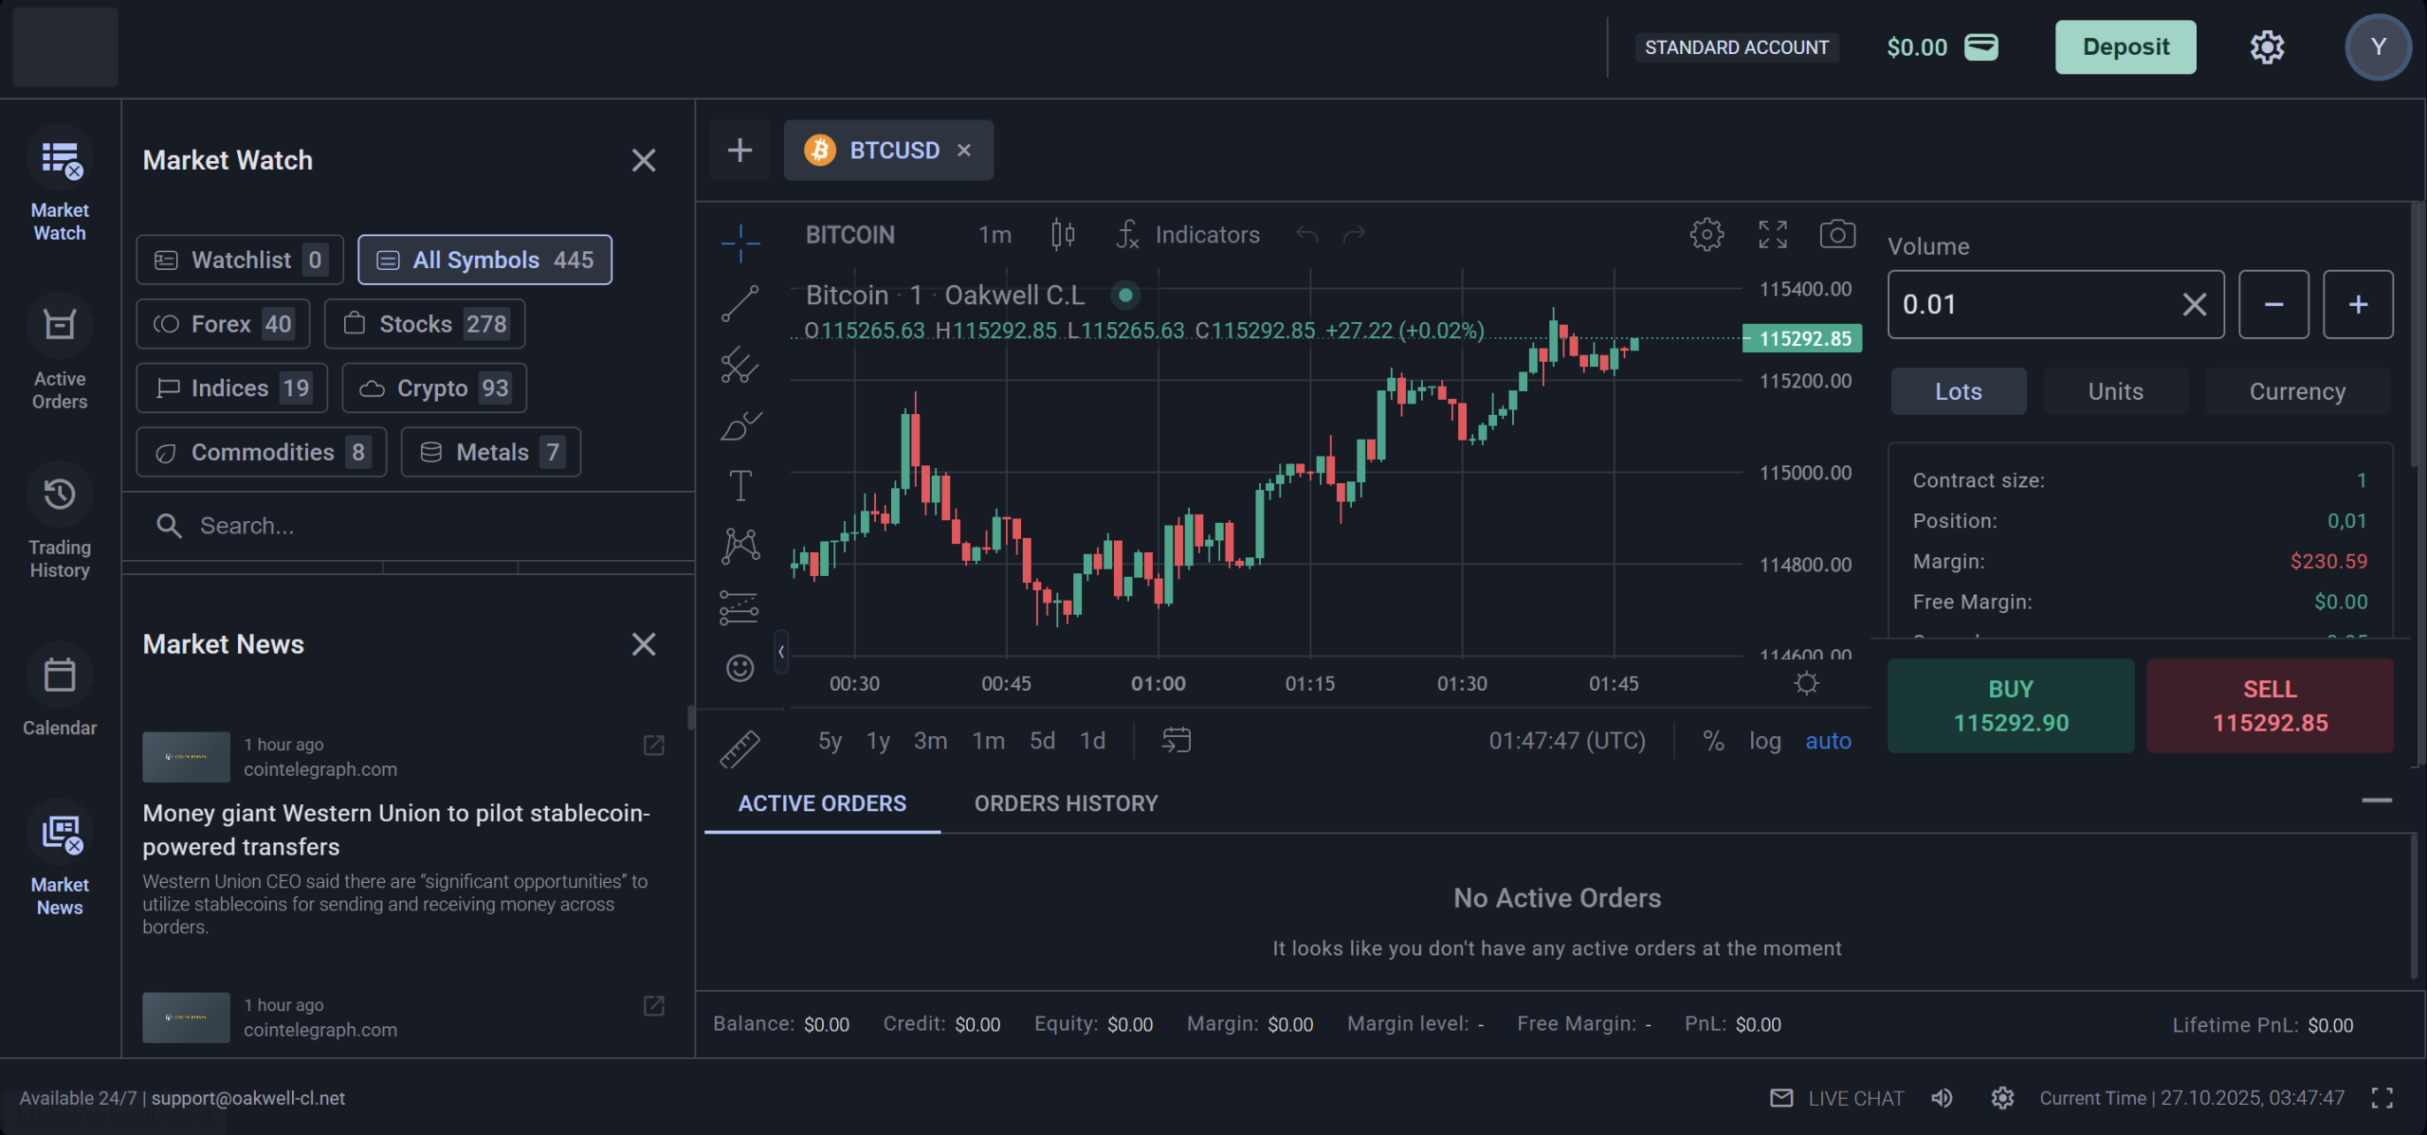Open the chart settings gear

tap(1706, 234)
